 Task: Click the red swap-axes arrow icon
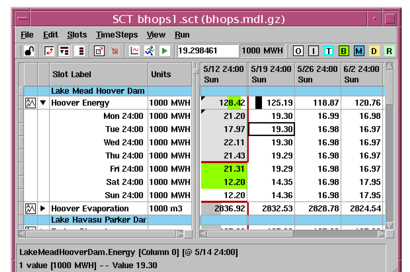pos(49,51)
